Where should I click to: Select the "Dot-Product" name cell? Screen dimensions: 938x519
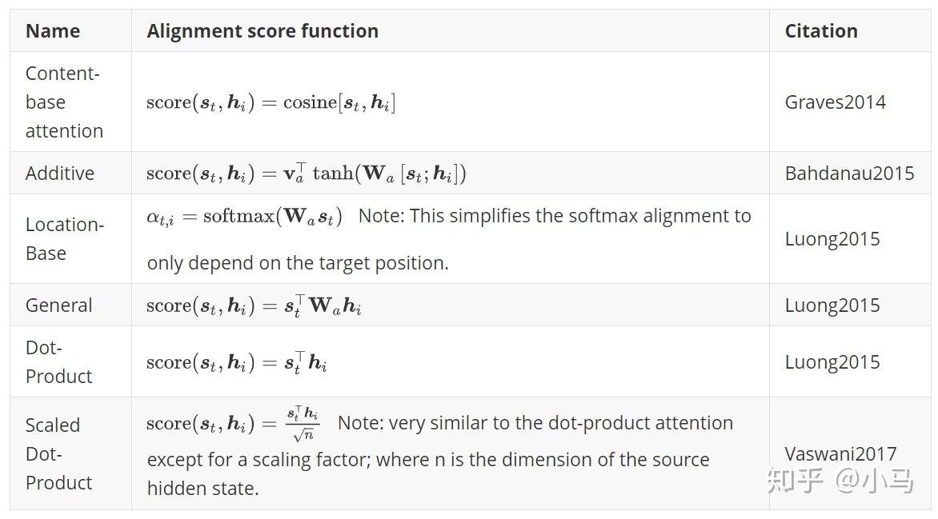(58, 361)
